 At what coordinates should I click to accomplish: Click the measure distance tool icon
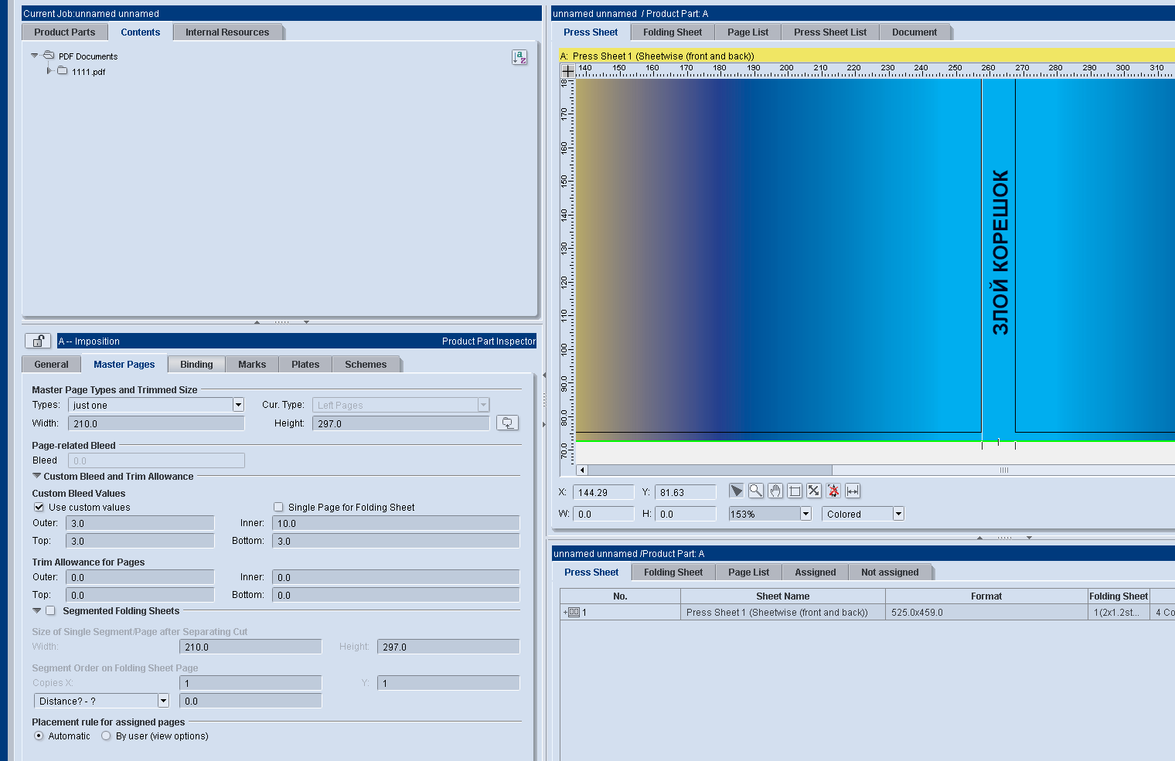[853, 491]
